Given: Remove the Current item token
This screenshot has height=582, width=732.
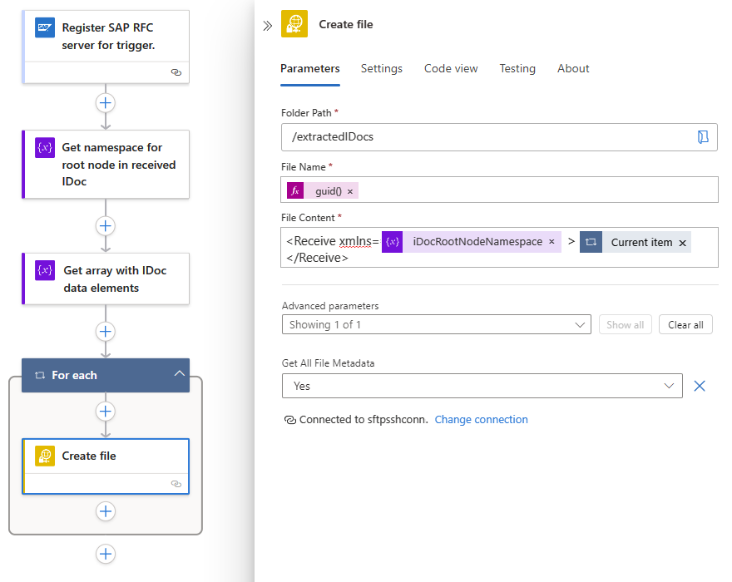Looking at the screenshot, I should tap(683, 243).
